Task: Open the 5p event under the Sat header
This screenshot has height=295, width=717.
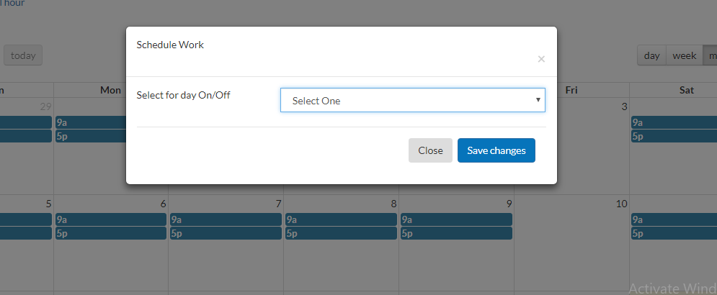Action: tap(674, 136)
